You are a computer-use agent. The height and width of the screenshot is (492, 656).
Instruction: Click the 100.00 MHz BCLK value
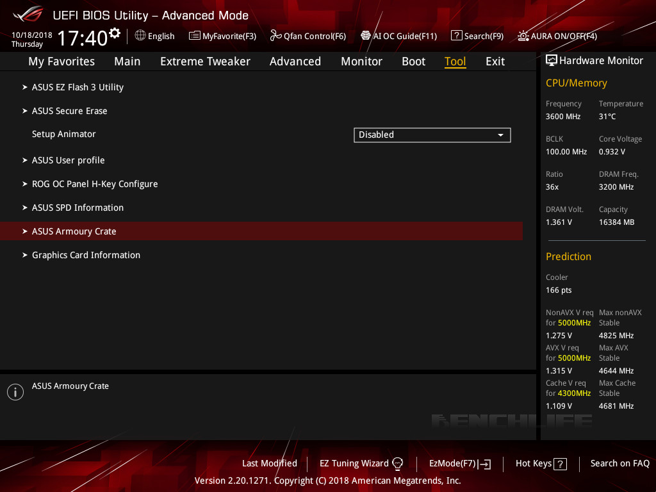pos(566,152)
